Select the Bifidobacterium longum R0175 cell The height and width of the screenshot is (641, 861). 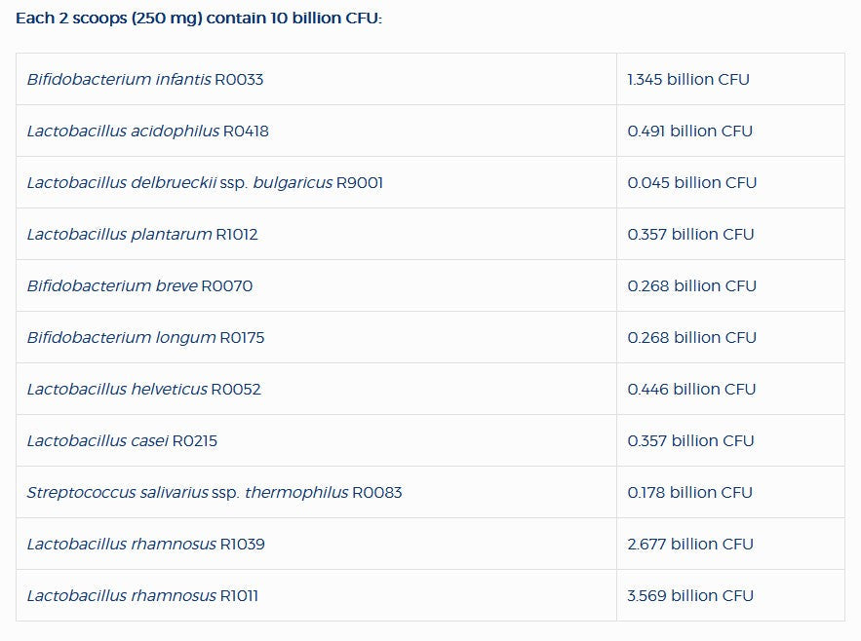pos(145,338)
